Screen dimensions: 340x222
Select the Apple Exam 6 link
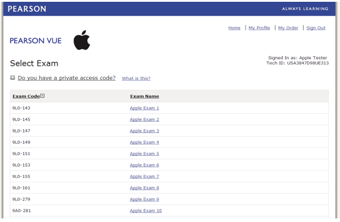[145, 165]
